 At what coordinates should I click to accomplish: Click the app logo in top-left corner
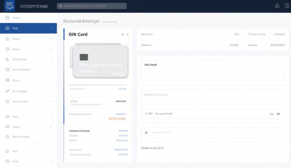tap(10, 6)
